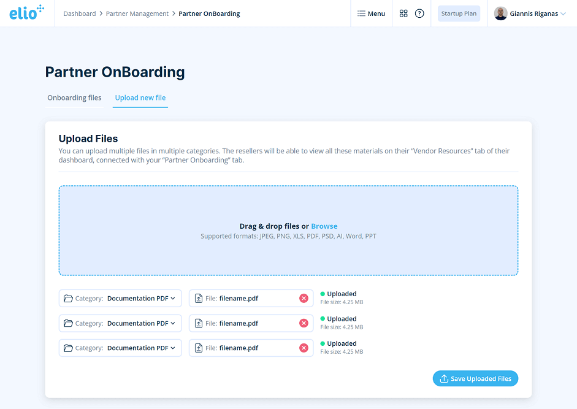Click inside the drag and drop upload area

(x=288, y=231)
